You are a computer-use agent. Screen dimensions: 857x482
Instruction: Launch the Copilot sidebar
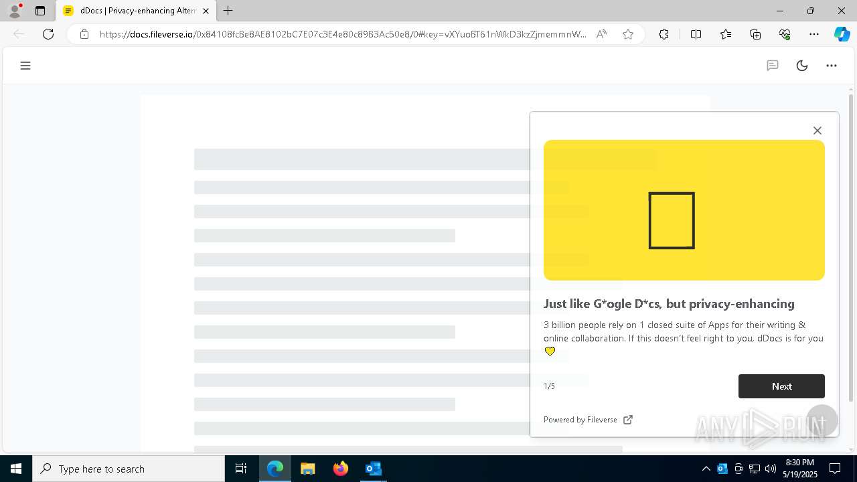(x=842, y=34)
